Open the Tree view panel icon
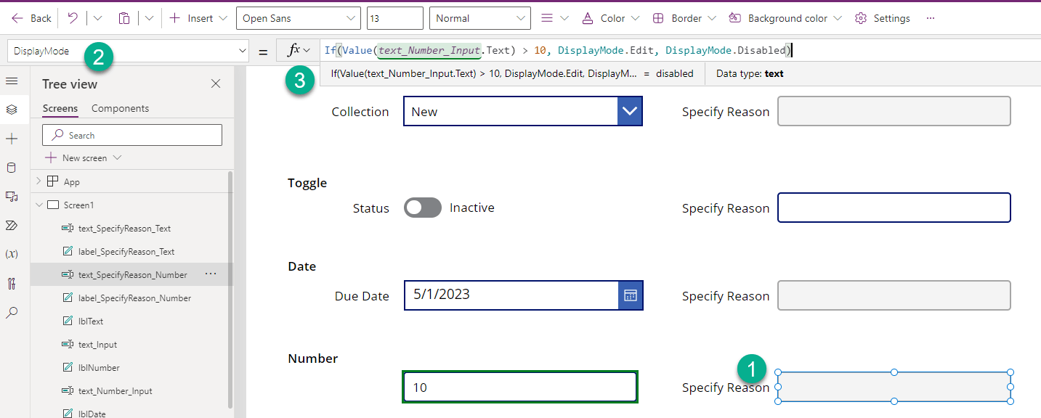1041x418 pixels. (x=12, y=110)
